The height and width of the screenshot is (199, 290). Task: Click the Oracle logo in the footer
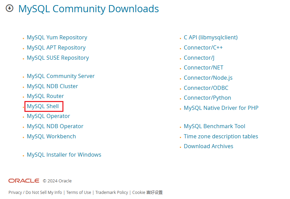24,181
